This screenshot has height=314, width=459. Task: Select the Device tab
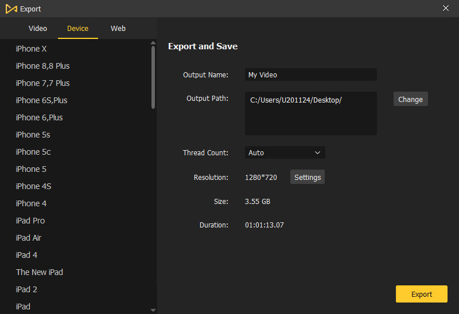click(77, 29)
